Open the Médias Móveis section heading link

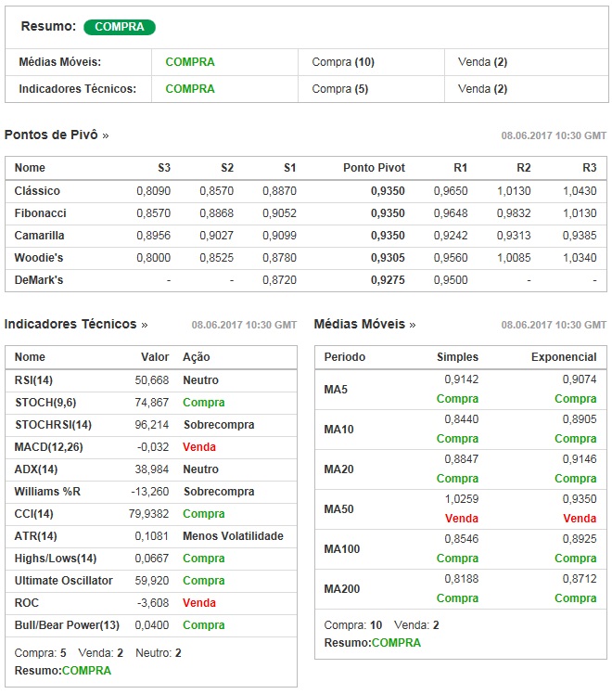[364, 324]
